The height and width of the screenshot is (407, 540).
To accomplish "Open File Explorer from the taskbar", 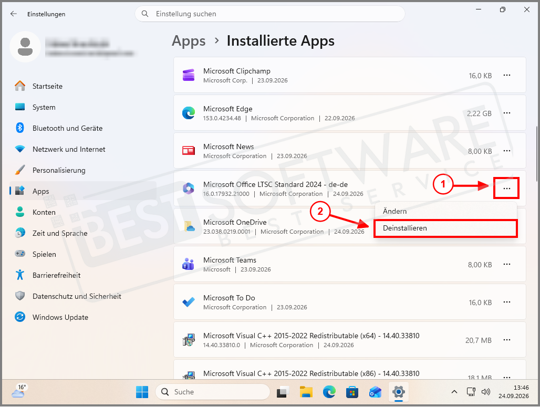I will click(306, 392).
